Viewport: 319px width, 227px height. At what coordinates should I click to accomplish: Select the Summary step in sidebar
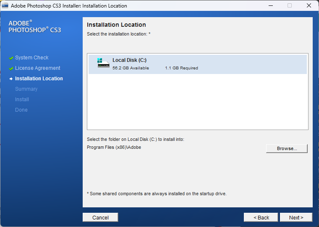click(26, 89)
